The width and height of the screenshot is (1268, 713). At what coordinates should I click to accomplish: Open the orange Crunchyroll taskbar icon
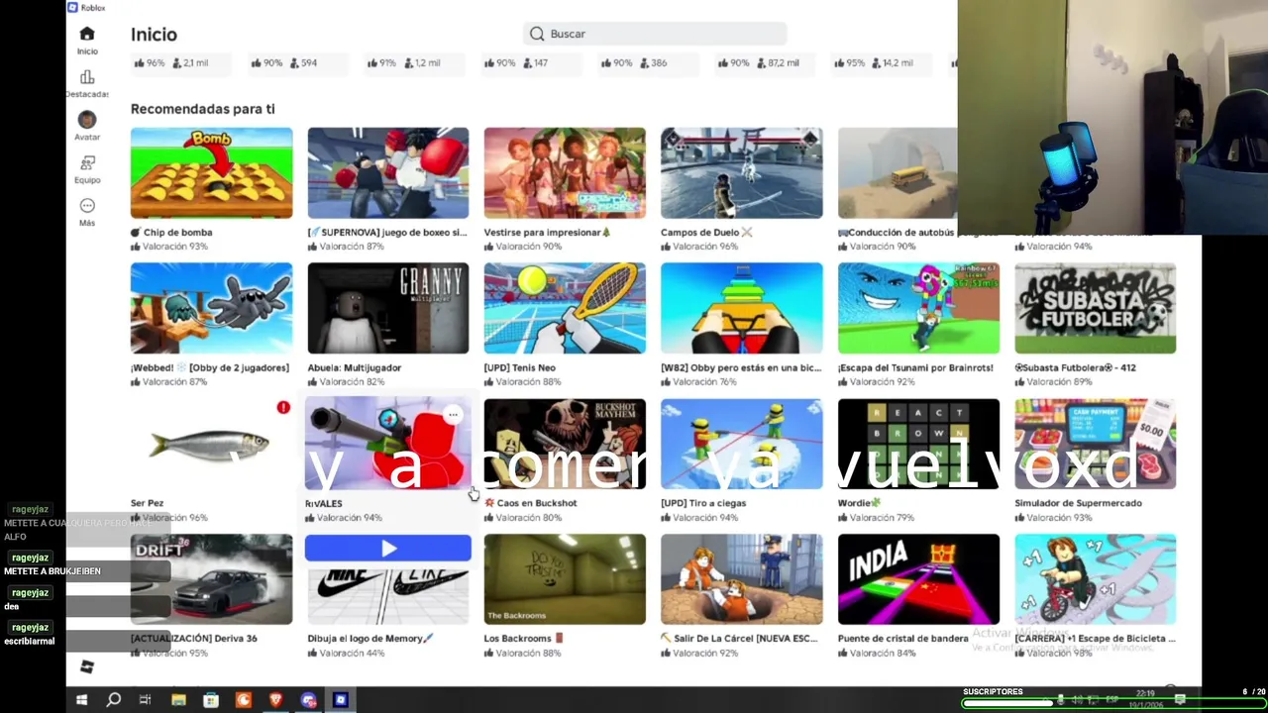244,700
